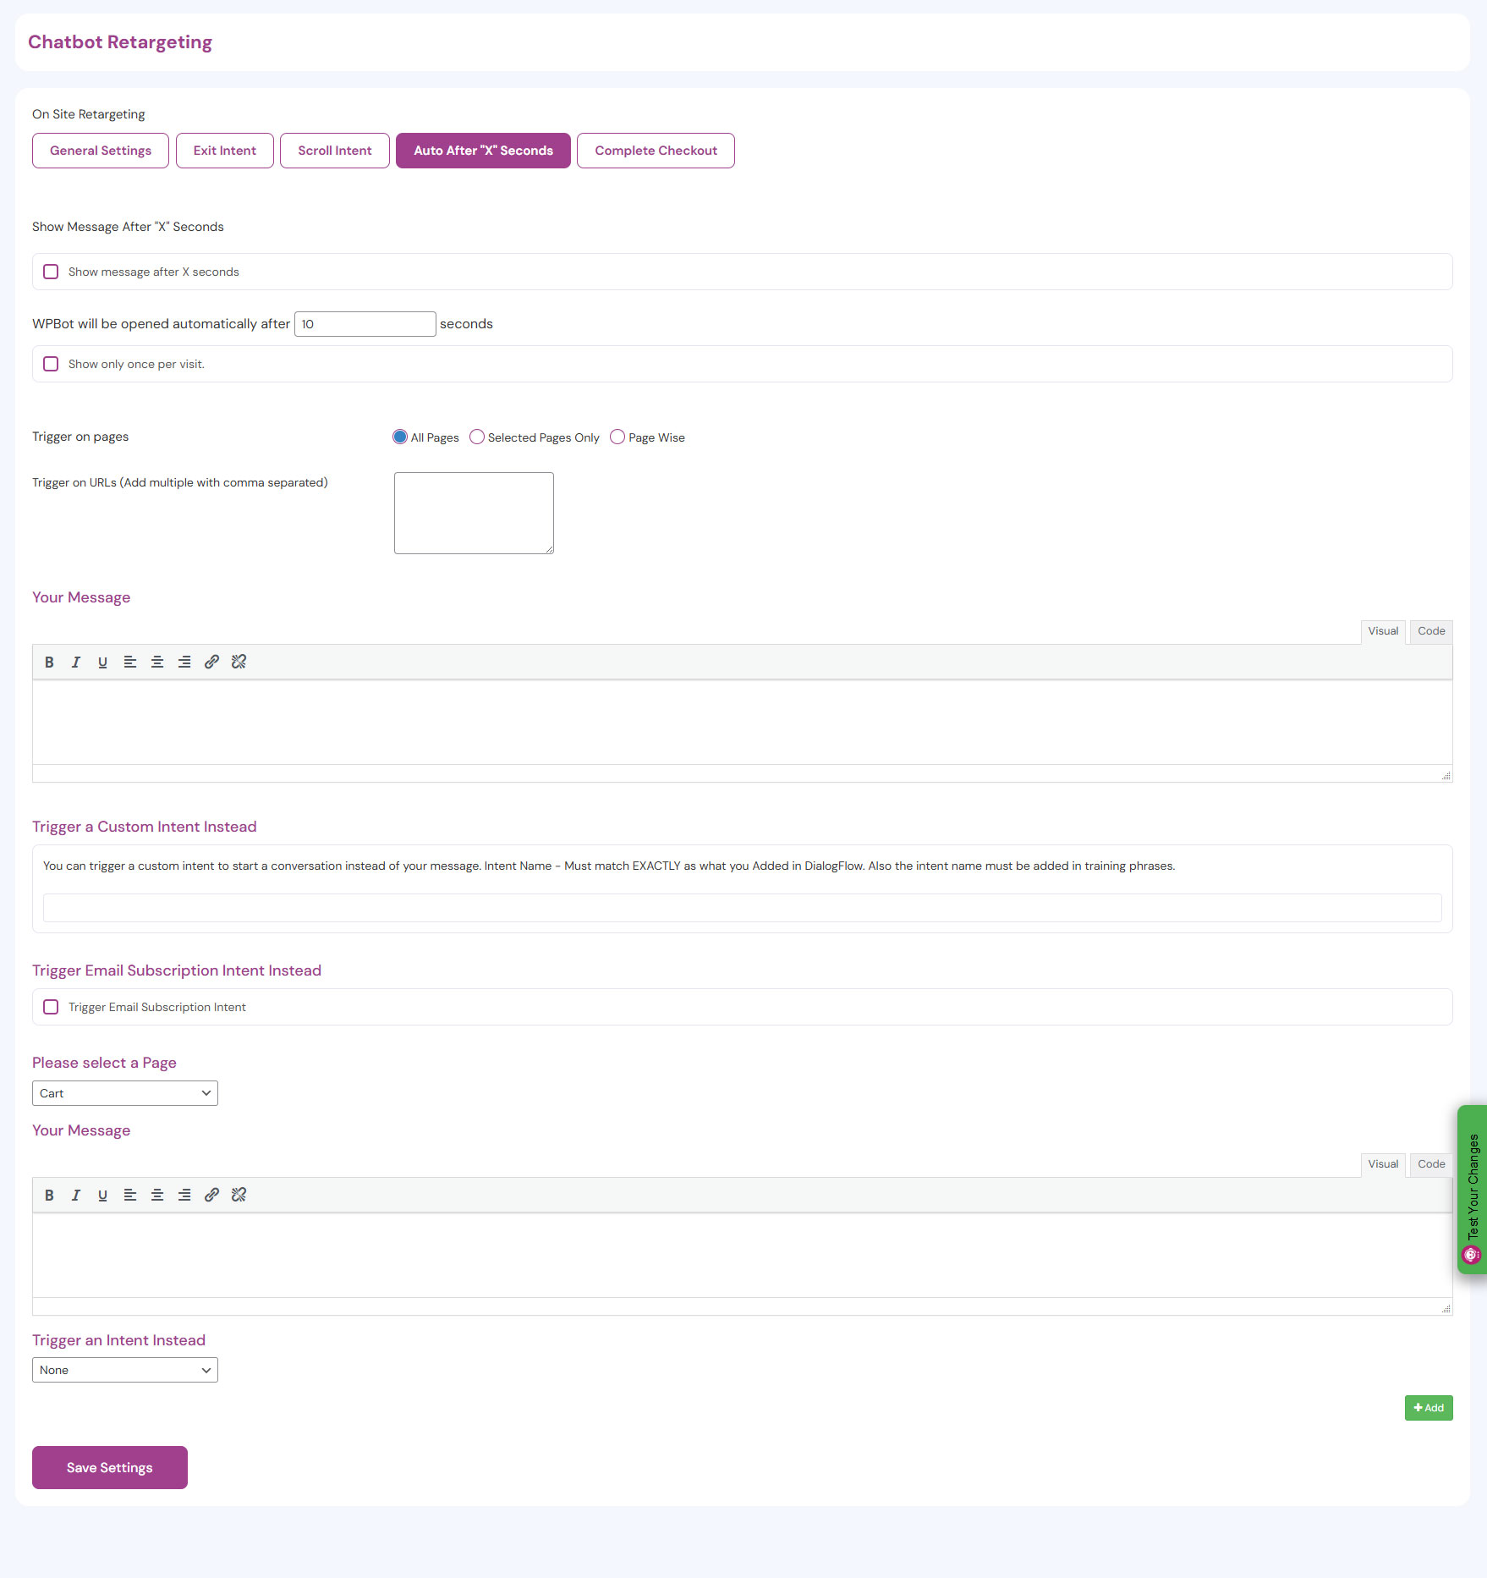Viewport: 1487px width, 1578px height.
Task: Click Remove link icon in second message editor
Action: (x=239, y=1195)
